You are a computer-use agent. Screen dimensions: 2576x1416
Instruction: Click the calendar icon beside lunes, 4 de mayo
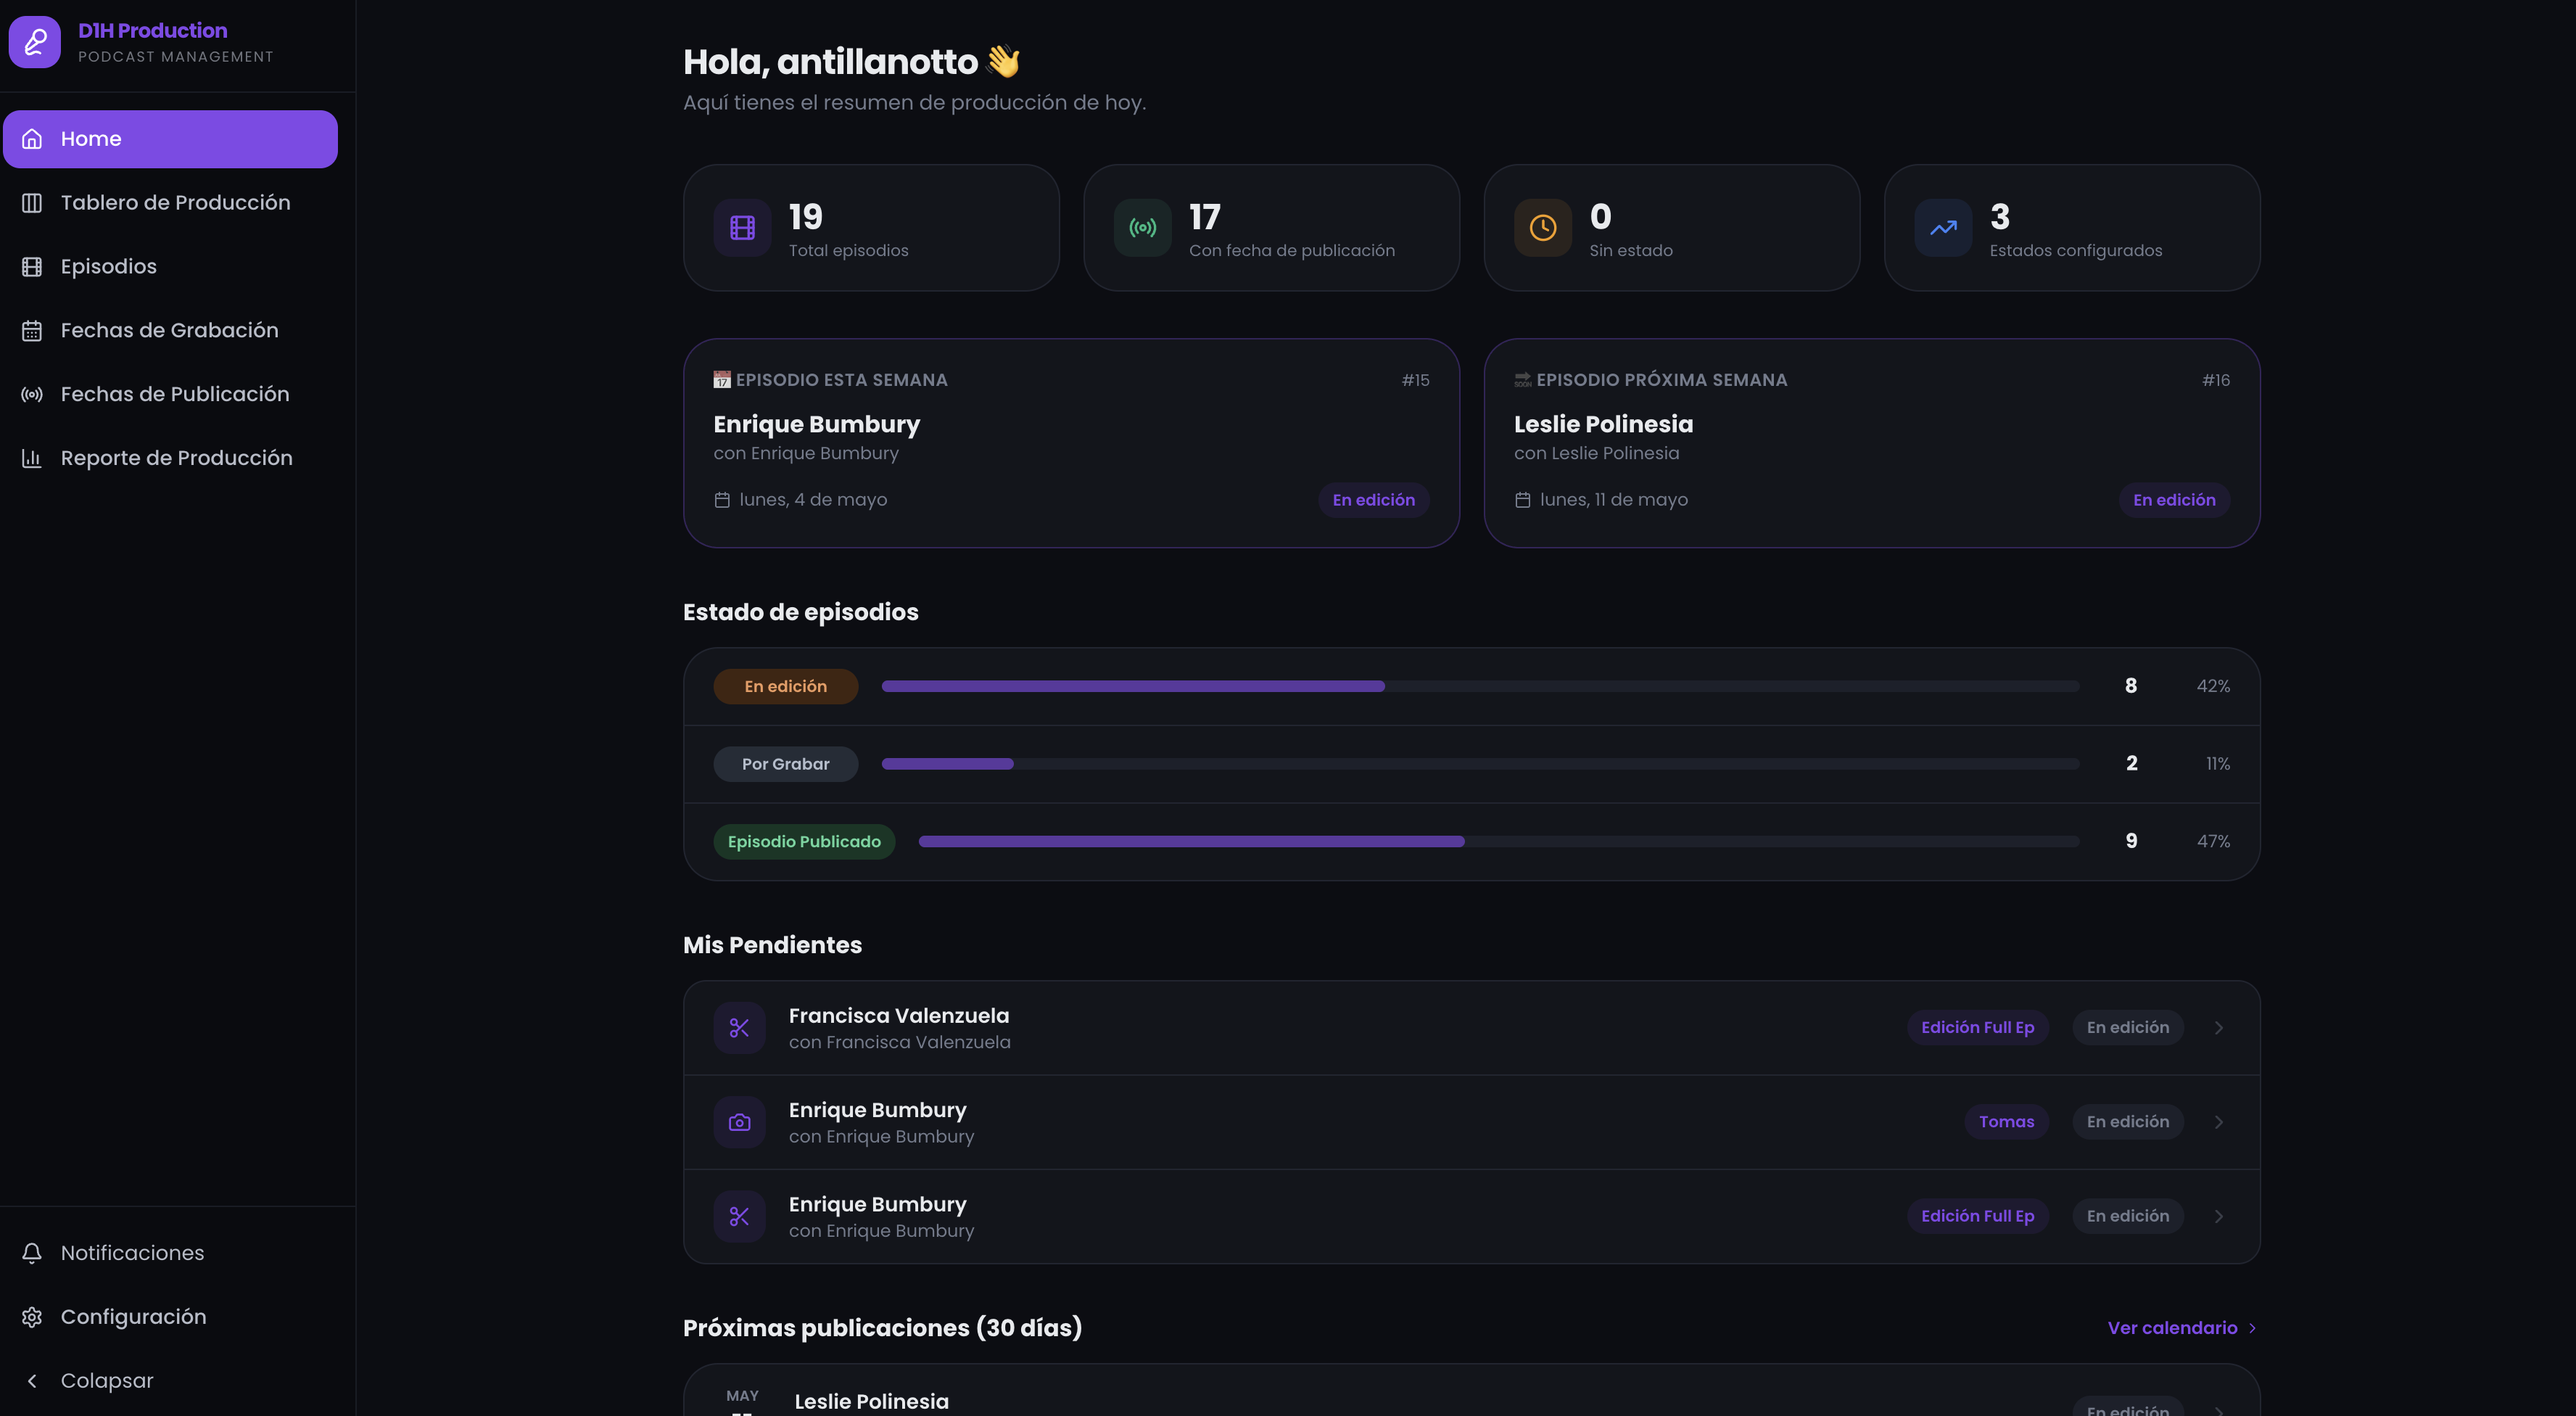[x=722, y=500]
